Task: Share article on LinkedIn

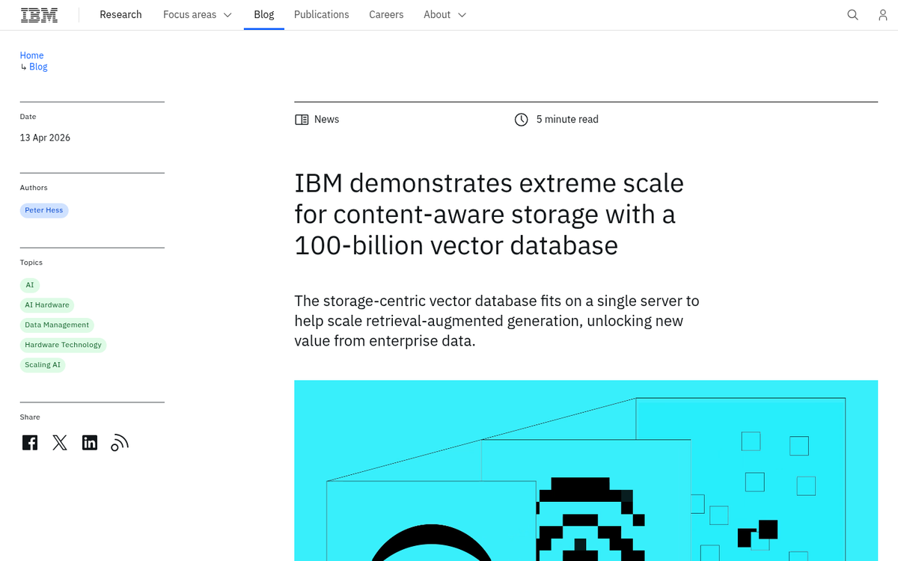Action: [90, 443]
